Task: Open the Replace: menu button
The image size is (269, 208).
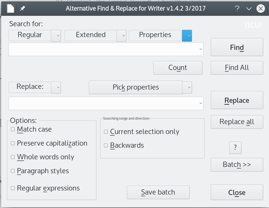Action: tap(30, 87)
